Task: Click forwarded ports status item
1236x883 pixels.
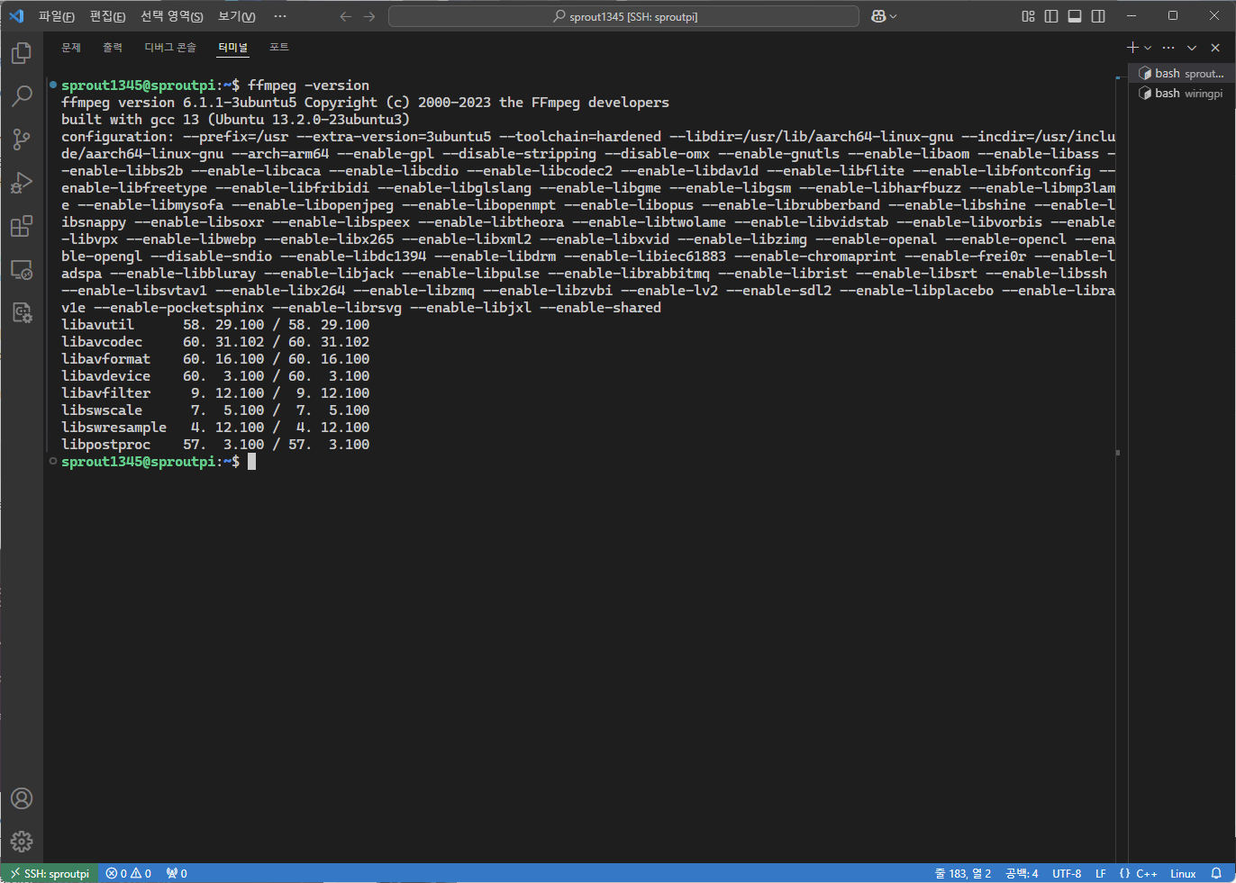Action: [x=177, y=873]
